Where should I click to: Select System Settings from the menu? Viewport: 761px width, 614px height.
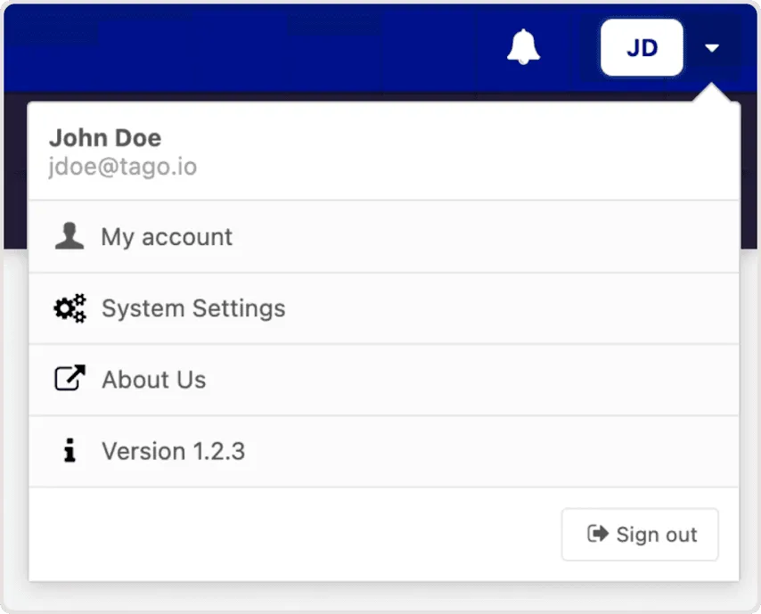[x=193, y=308]
